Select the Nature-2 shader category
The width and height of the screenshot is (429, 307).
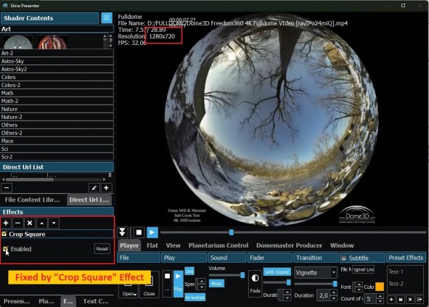(x=57, y=117)
